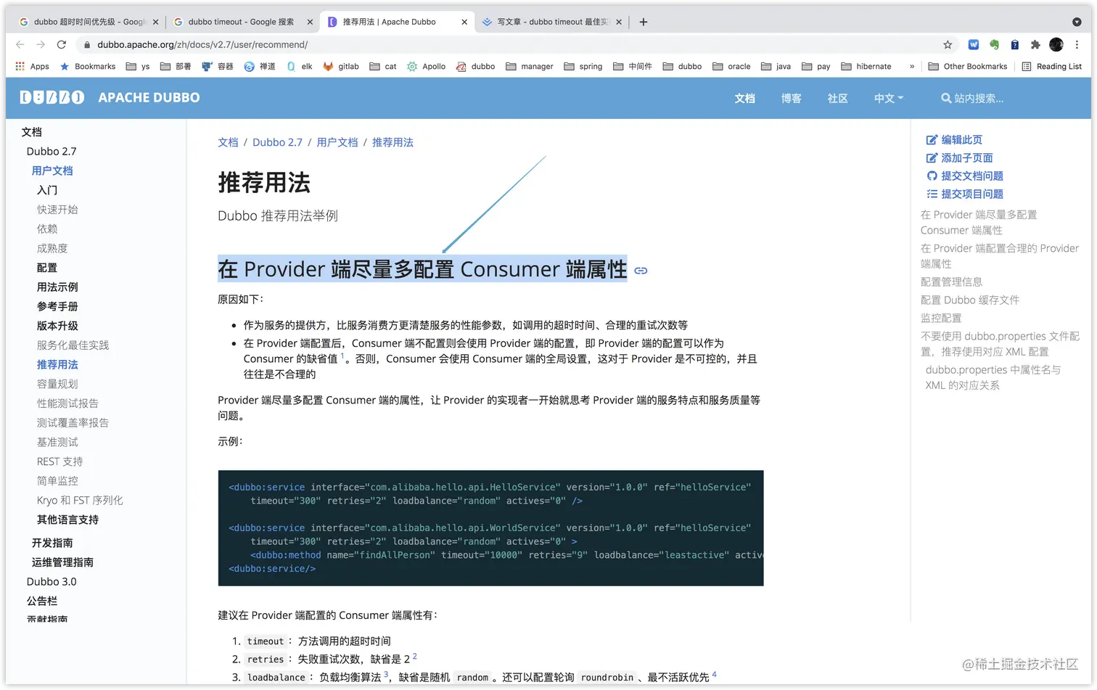Click footnote 2 superscript after 缺省是 2
The height and width of the screenshot is (690, 1097).
click(415, 656)
